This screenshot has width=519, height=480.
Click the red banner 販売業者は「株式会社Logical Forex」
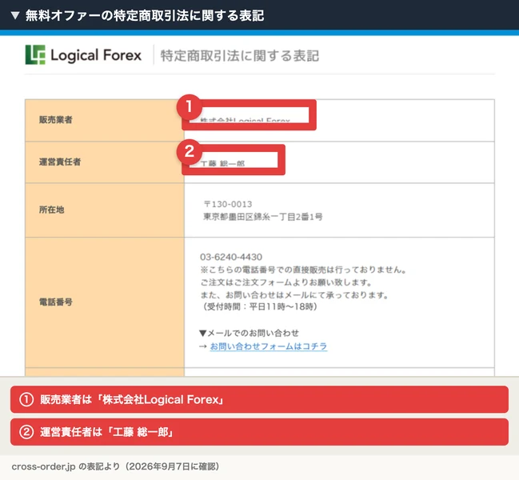point(259,399)
